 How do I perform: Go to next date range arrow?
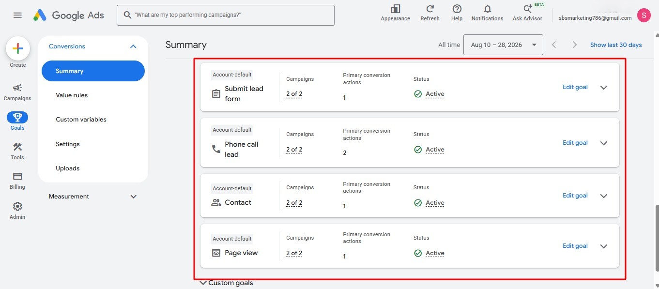[574, 45]
